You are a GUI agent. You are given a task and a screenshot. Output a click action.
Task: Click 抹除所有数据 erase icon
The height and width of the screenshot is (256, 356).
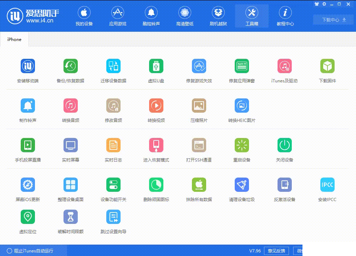click(199, 185)
